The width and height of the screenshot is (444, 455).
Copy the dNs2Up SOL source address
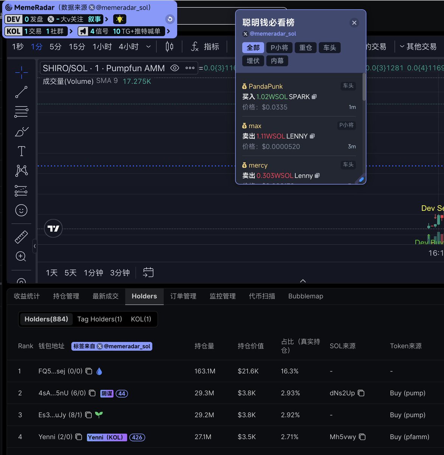click(x=361, y=393)
